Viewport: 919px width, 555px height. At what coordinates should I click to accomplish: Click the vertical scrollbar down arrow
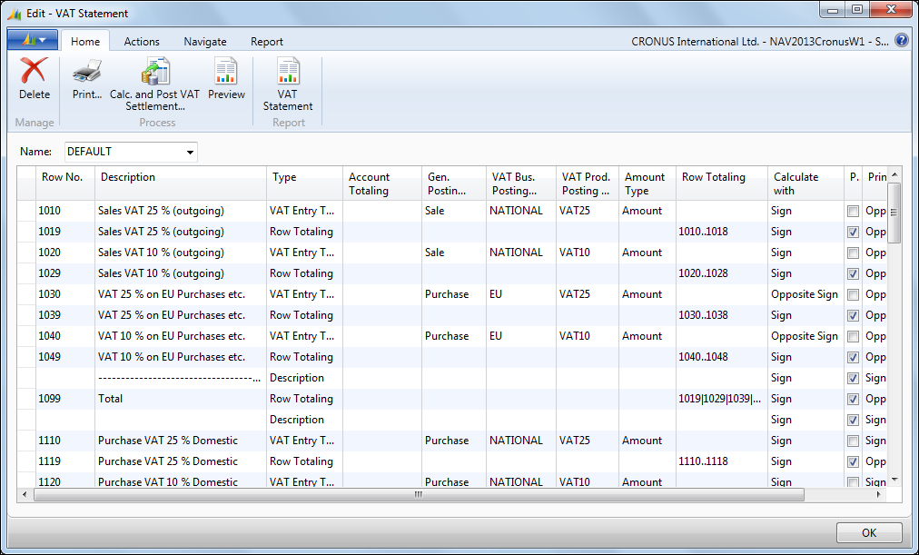tap(894, 480)
